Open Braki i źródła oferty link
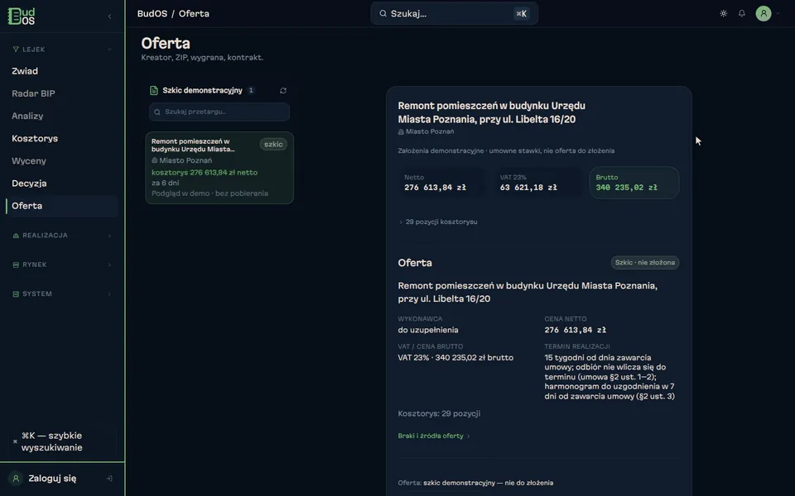 [x=433, y=436]
